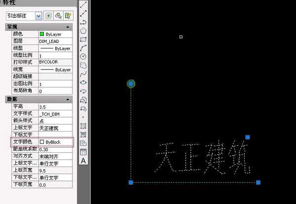Click the circular leader arrowhead grip
The height and width of the screenshot is (204, 296).
(131, 84)
